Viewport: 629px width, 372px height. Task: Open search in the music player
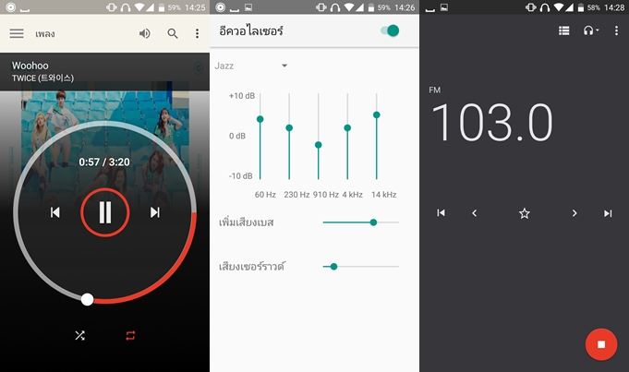(x=173, y=34)
